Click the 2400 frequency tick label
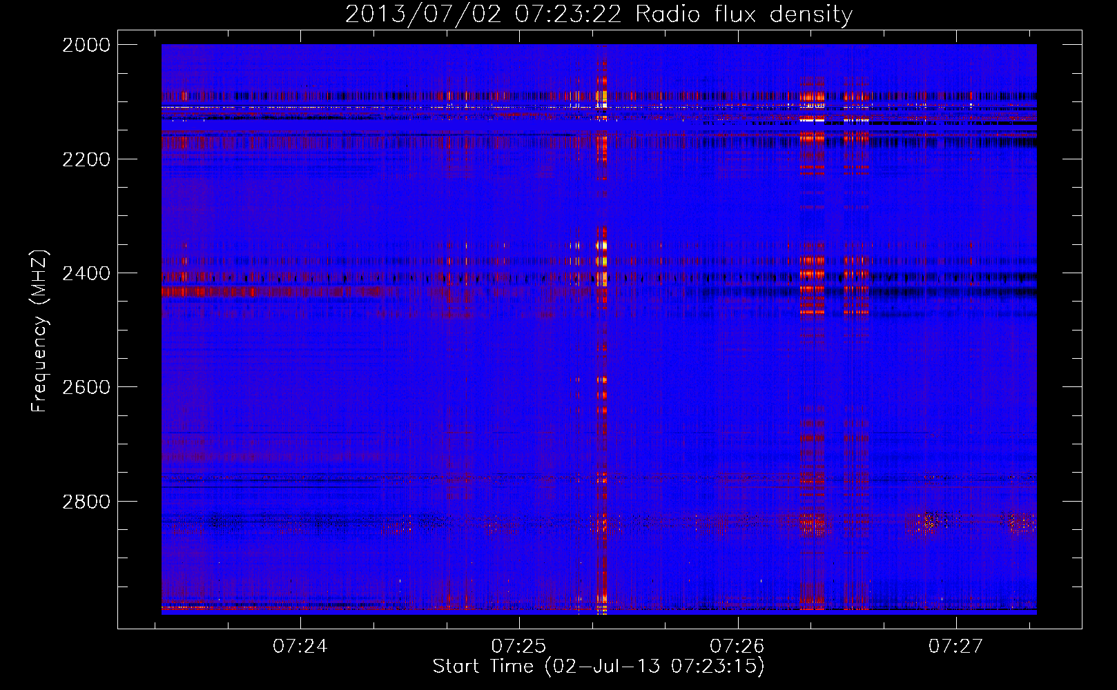The width and height of the screenshot is (1117, 690). click(x=86, y=273)
